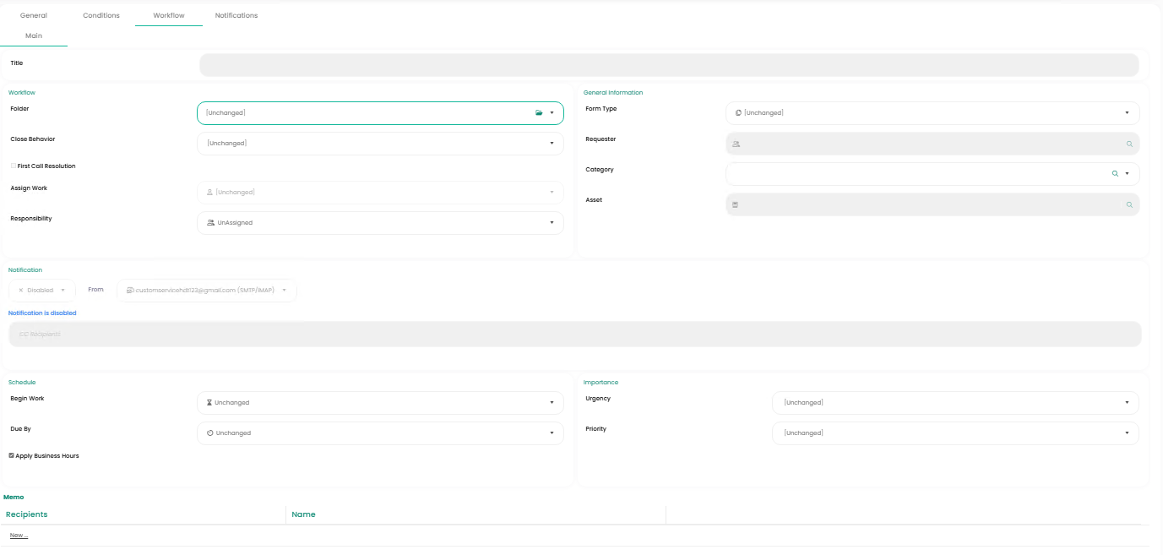Click the clock icon in Due By
This screenshot has height=555, width=1163.
[210, 433]
